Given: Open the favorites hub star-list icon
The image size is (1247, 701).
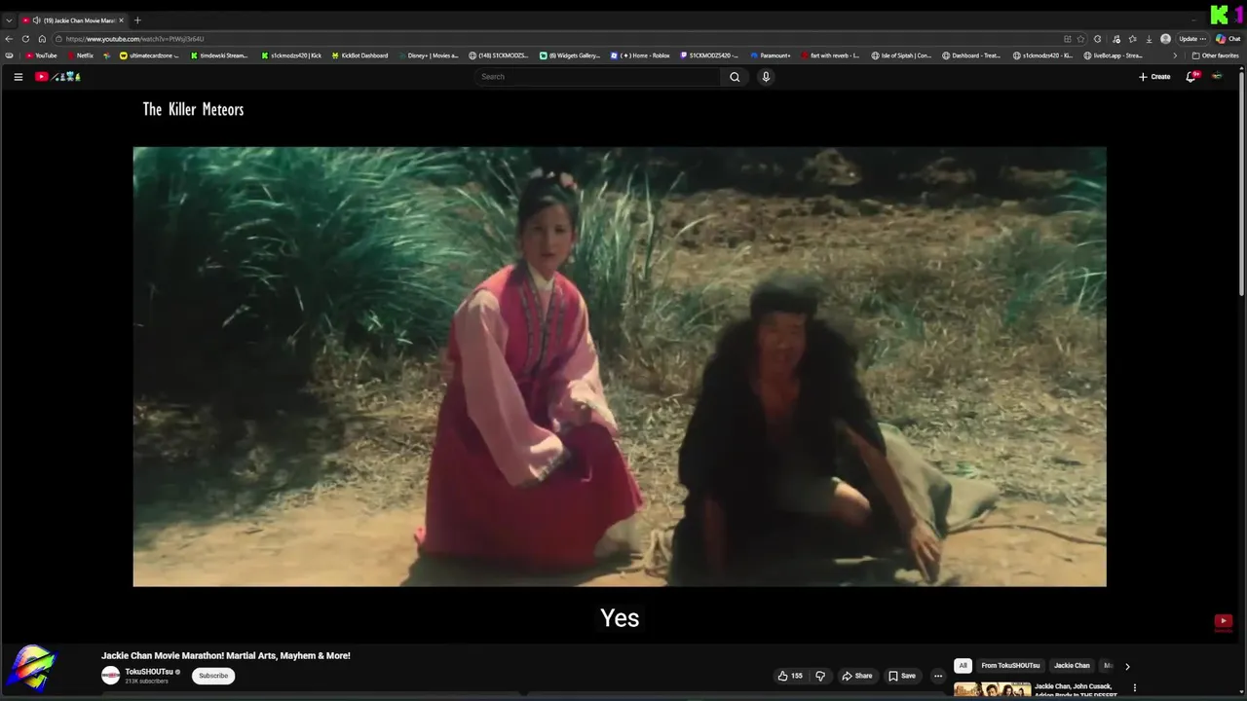Looking at the screenshot, I should (x=1132, y=39).
